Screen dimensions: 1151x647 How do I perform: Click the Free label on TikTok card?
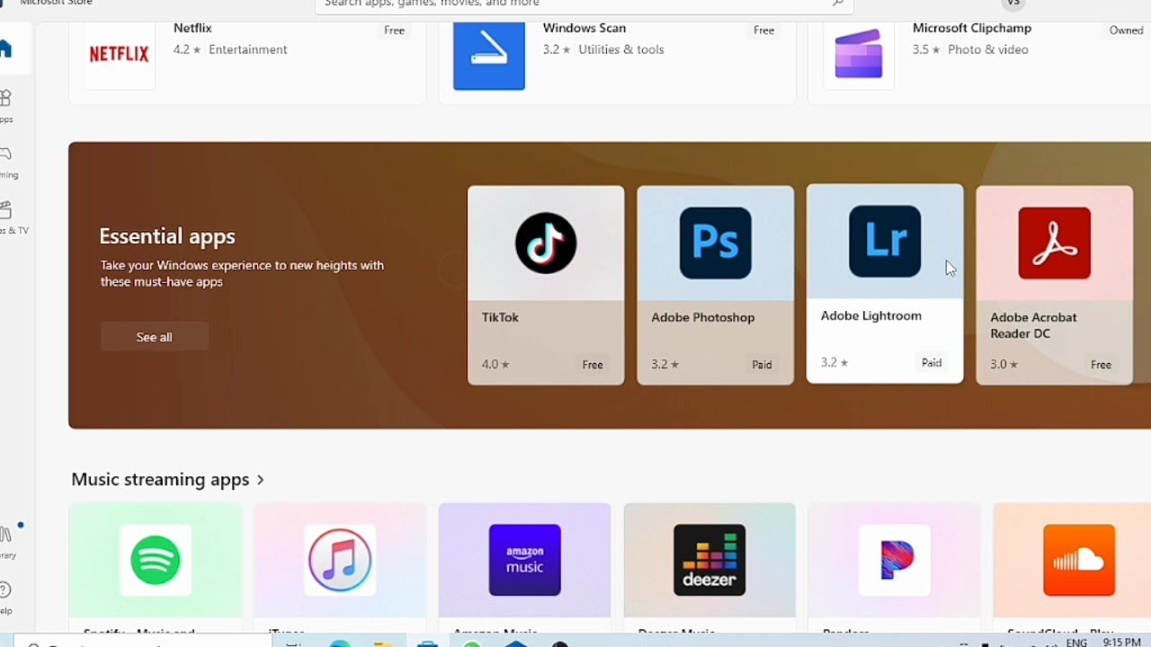593,365
